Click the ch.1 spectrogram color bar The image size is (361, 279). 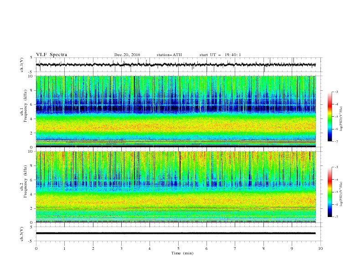(330, 117)
